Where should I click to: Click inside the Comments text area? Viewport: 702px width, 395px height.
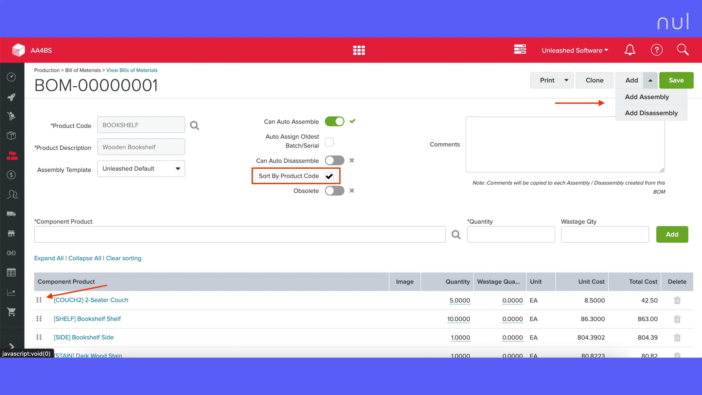[565, 145]
